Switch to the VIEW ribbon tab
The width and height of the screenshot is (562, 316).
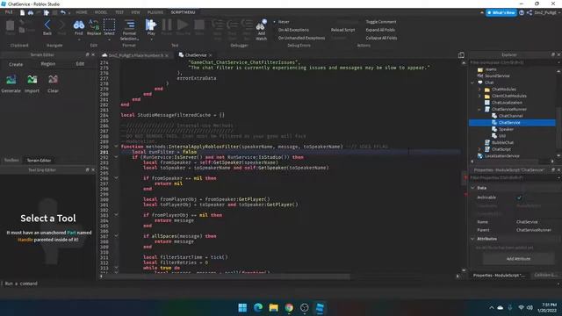click(135, 12)
